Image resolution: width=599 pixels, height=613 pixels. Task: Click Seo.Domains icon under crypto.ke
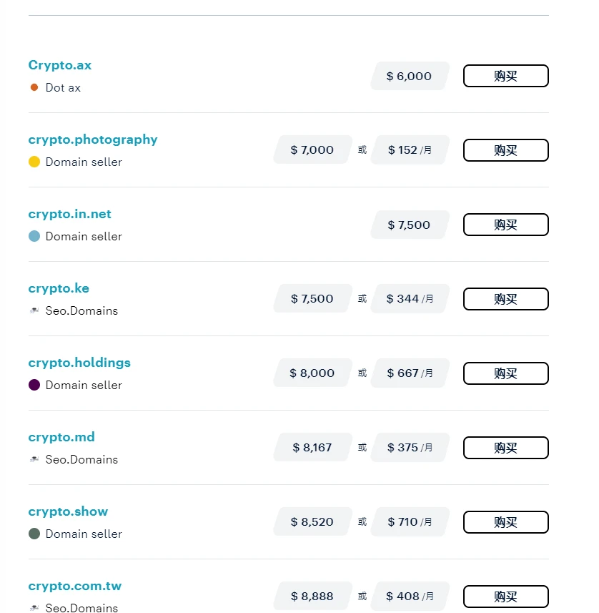click(x=34, y=310)
